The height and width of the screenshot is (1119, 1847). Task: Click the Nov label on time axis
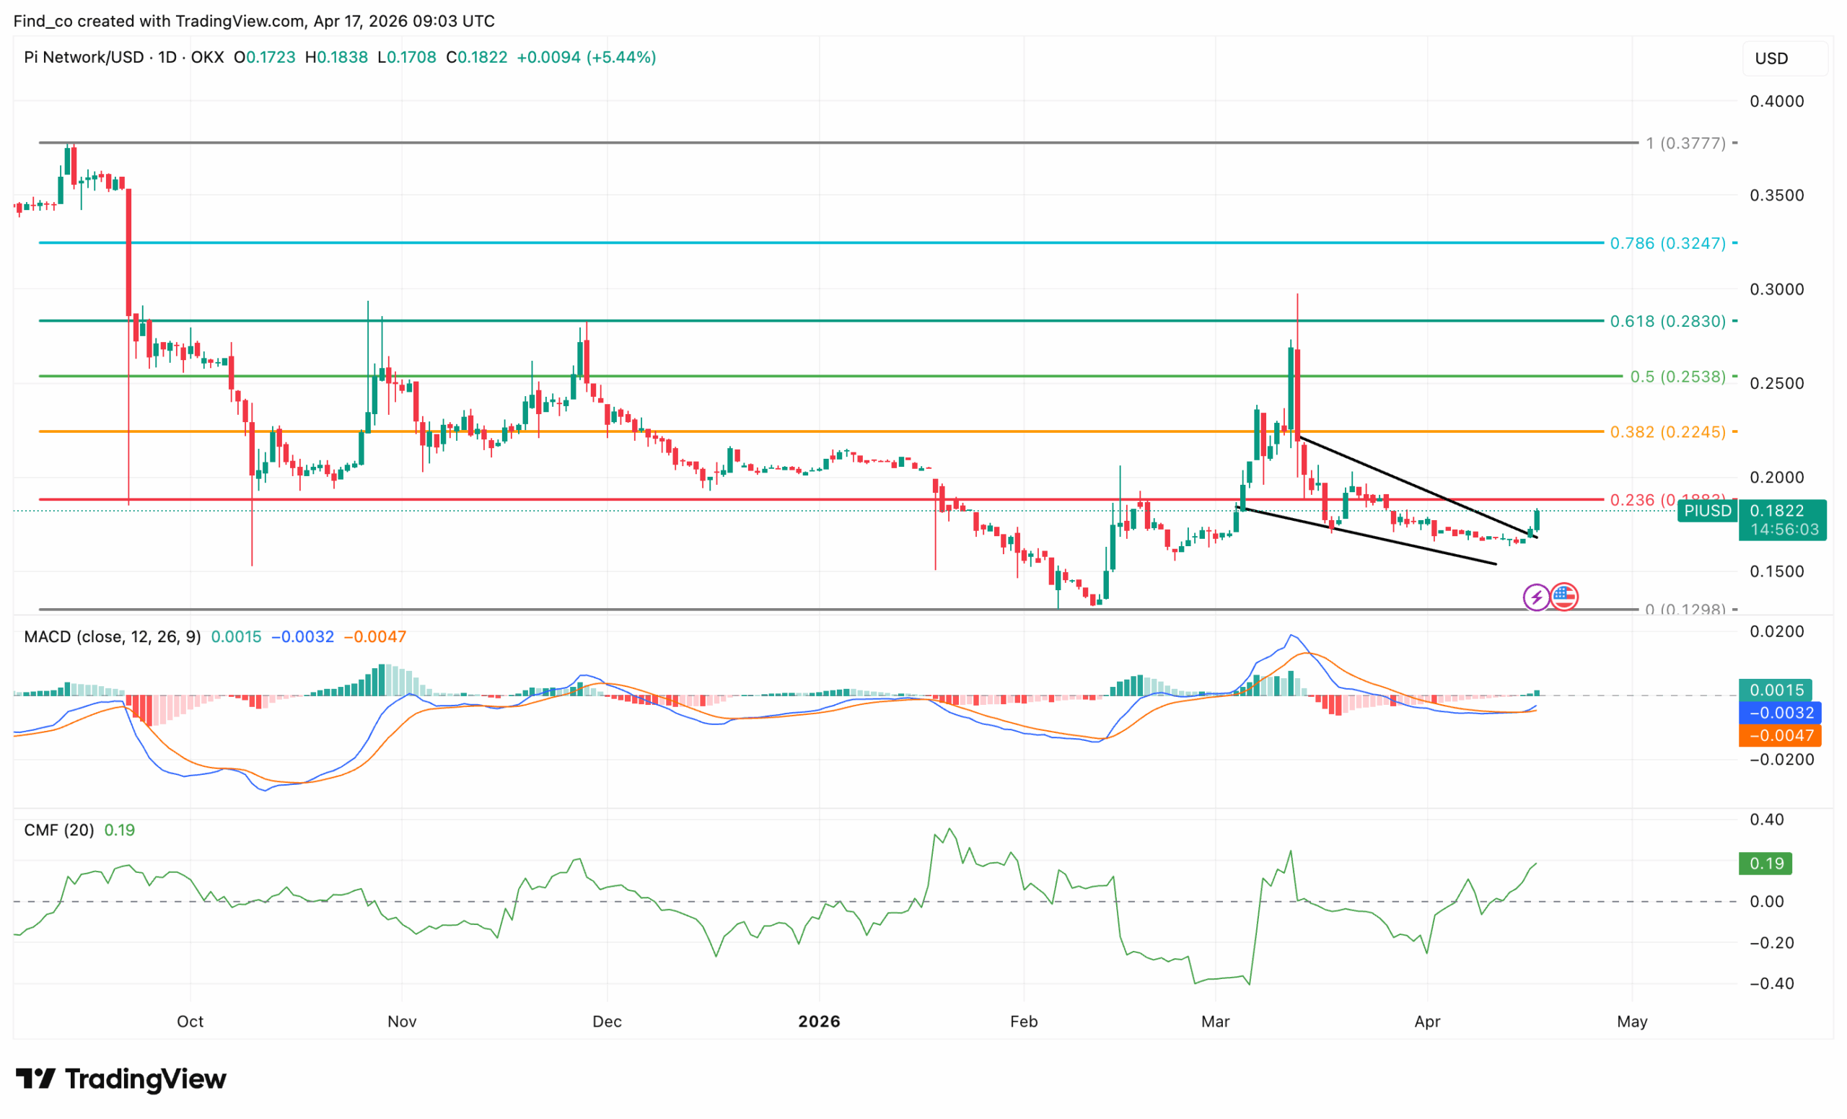click(402, 1022)
